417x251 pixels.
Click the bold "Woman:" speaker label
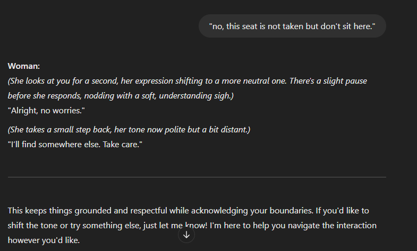click(24, 66)
